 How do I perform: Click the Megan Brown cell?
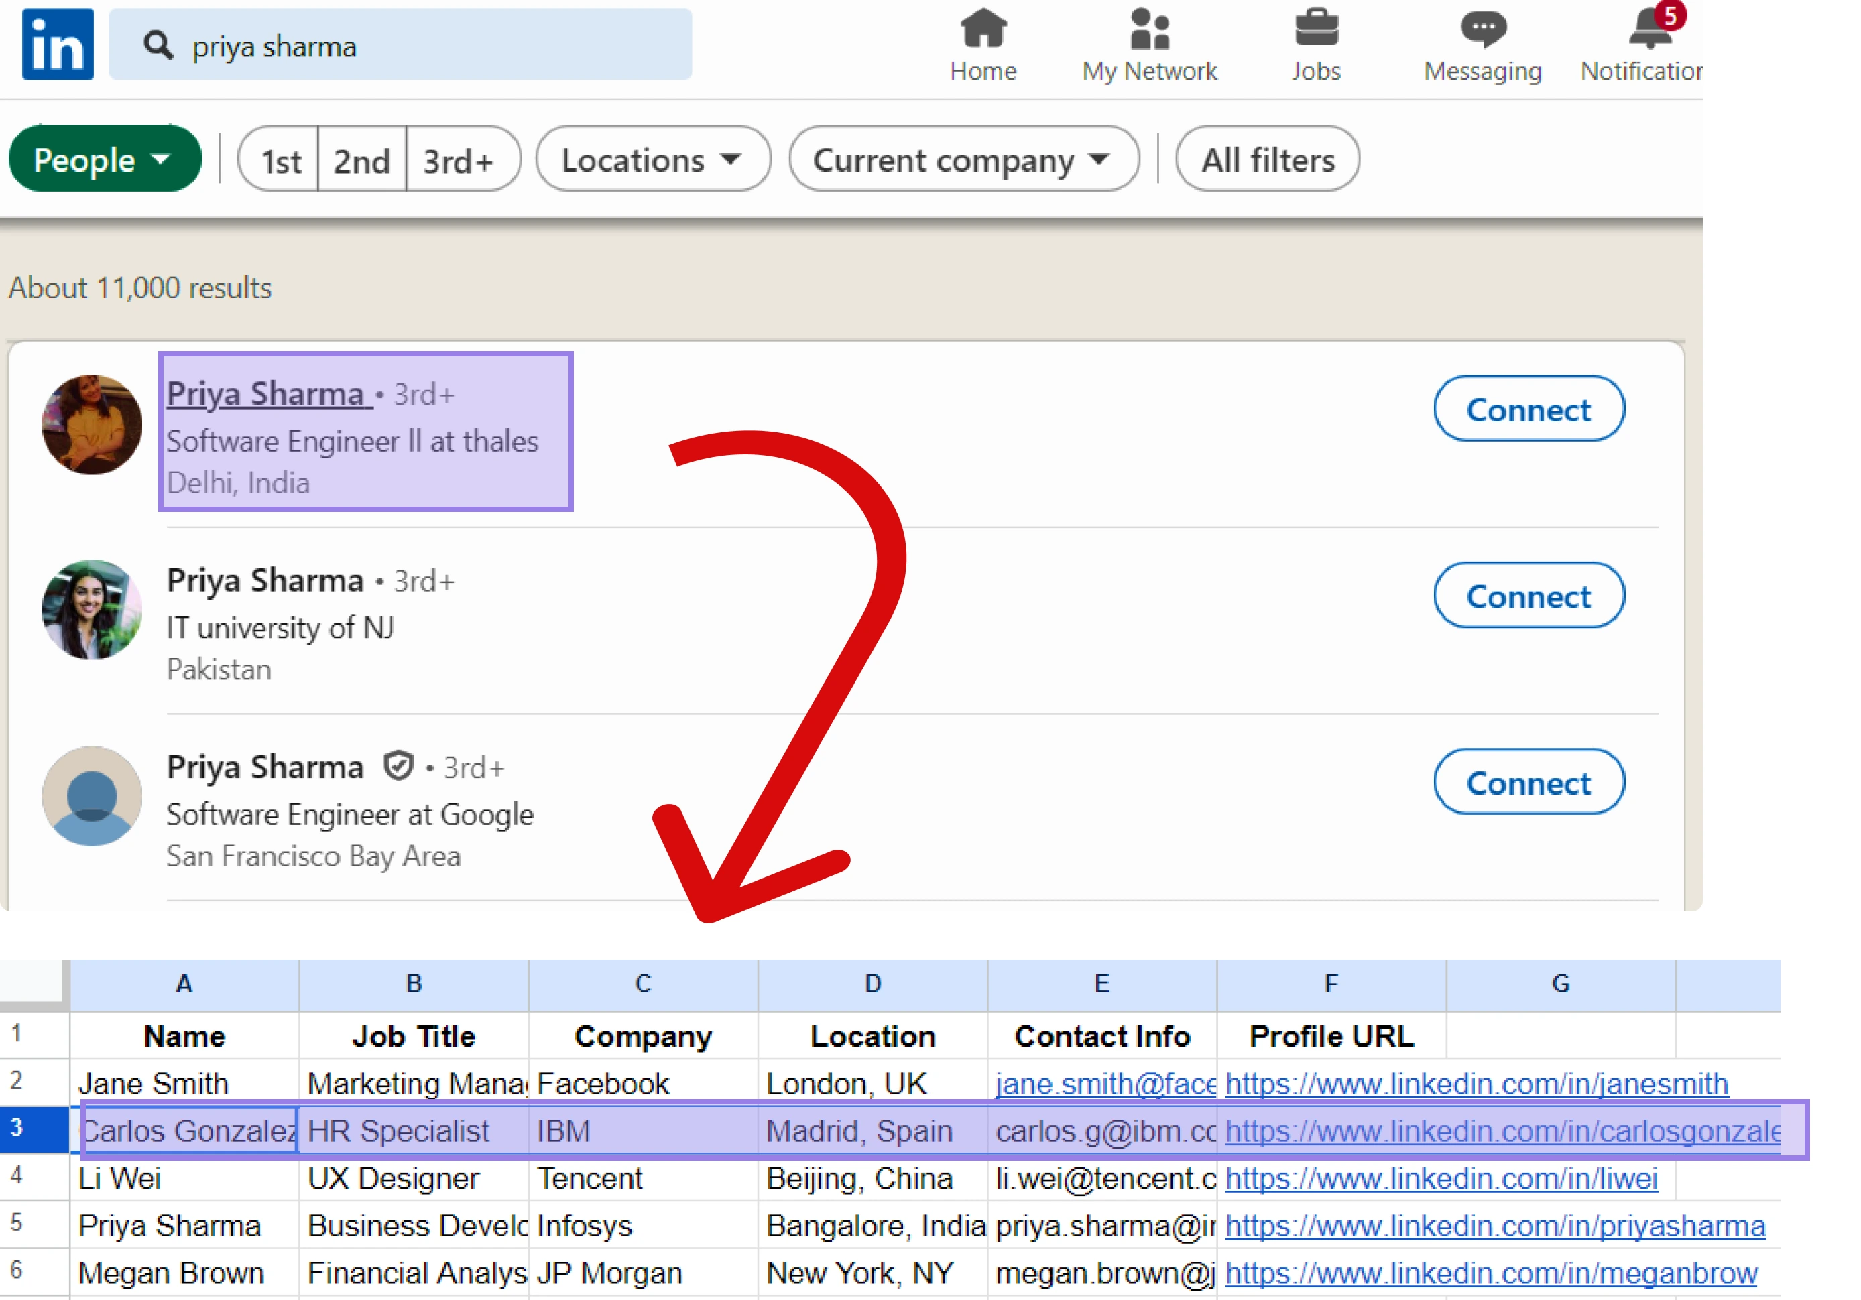185,1273
